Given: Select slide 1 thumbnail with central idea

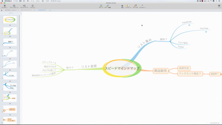Looking at the screenshot, I should click(10, 20).
